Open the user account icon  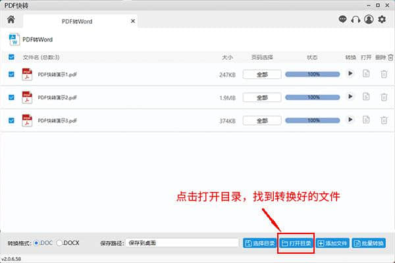click(x=369, y=19)
